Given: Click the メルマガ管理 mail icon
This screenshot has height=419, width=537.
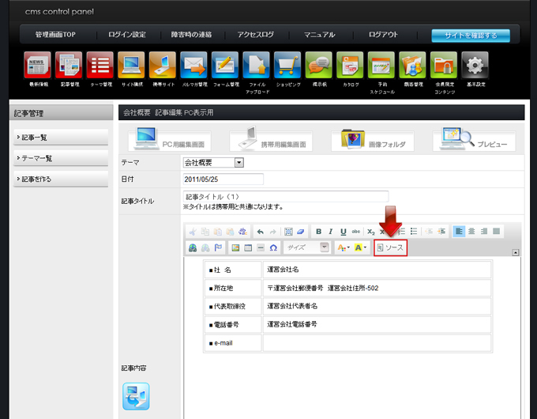Looking at the screenshot, I should click(193, 66).
